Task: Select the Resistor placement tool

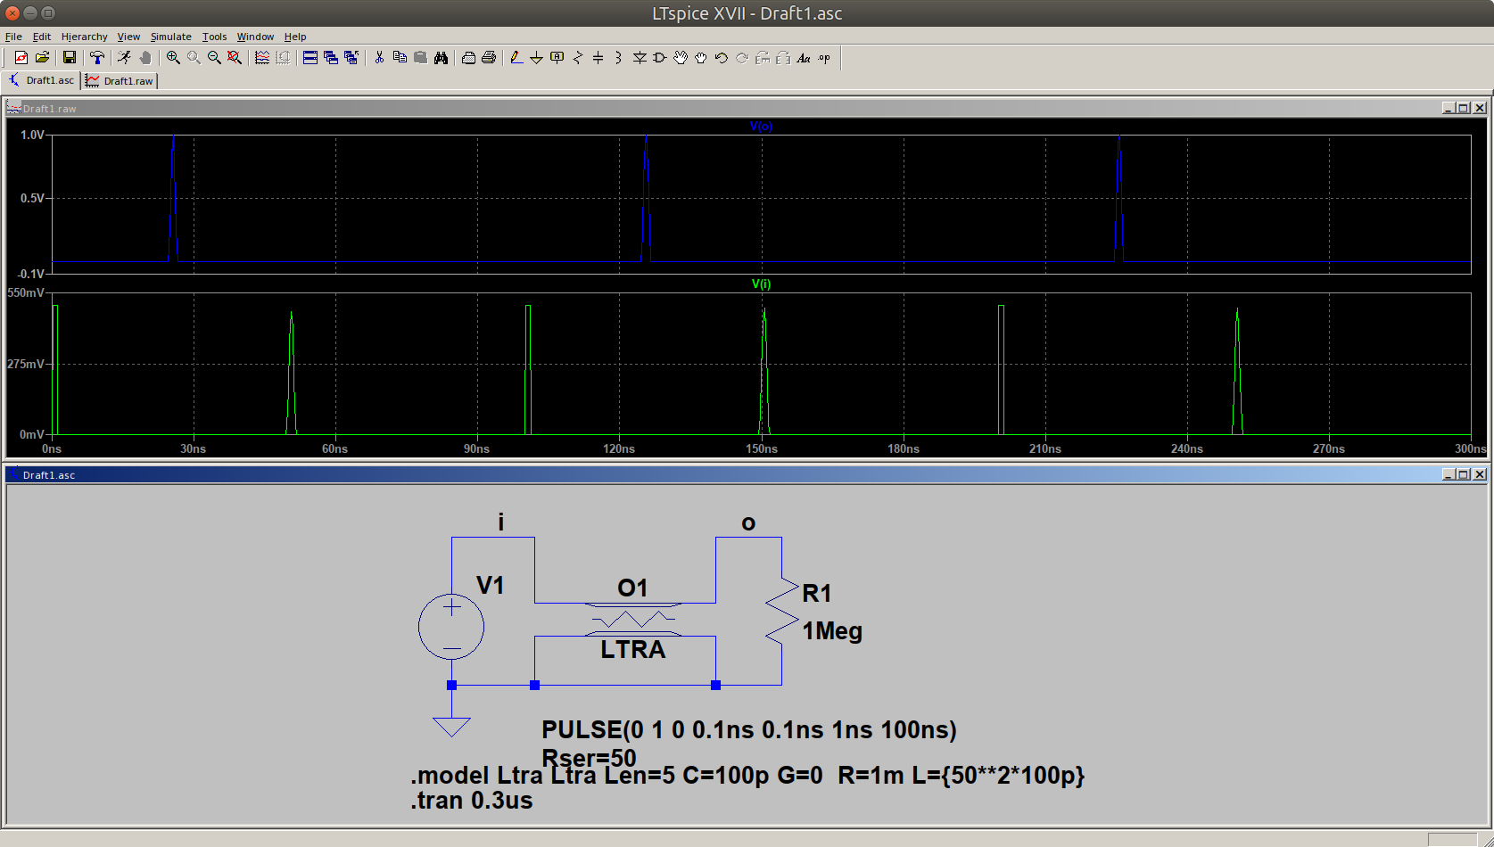Action: [577, 58]
